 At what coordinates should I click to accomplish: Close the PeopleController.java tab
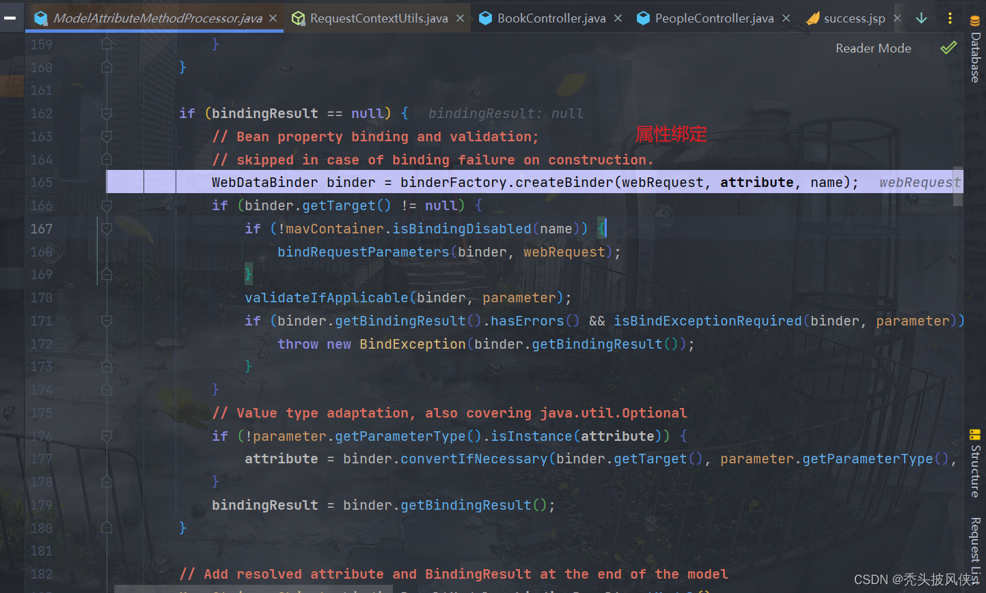pos(786,18)
